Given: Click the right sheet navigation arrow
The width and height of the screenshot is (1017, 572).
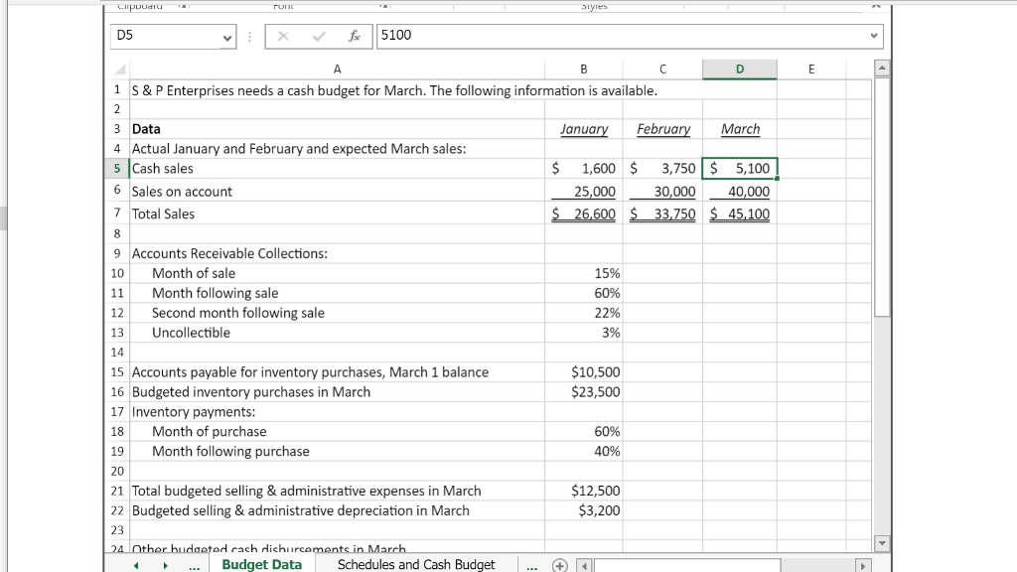Looking at the screenshot, I should (165, 564).
